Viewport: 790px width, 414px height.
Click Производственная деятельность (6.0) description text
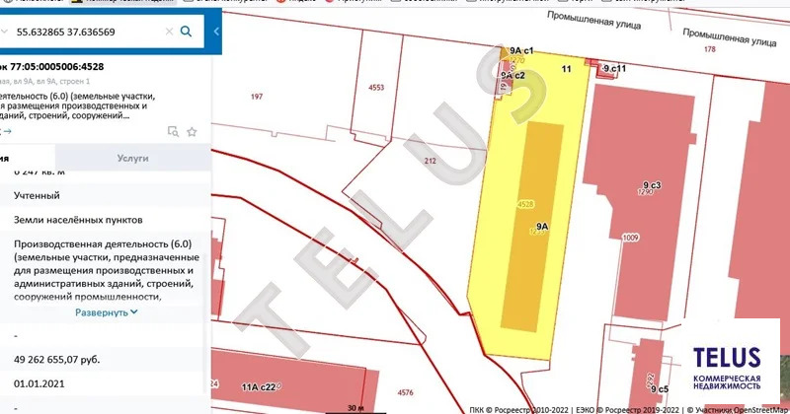pos(107,270)
